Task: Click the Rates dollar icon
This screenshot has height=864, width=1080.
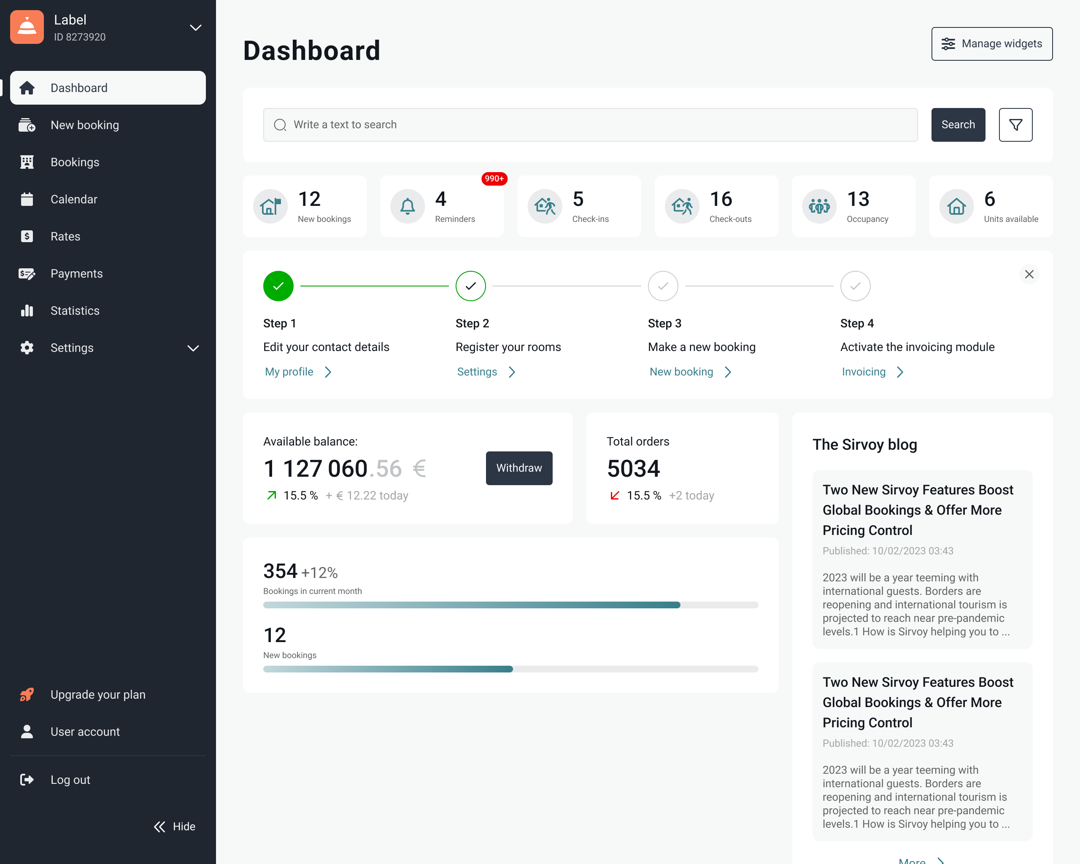Action: (27, 236)
